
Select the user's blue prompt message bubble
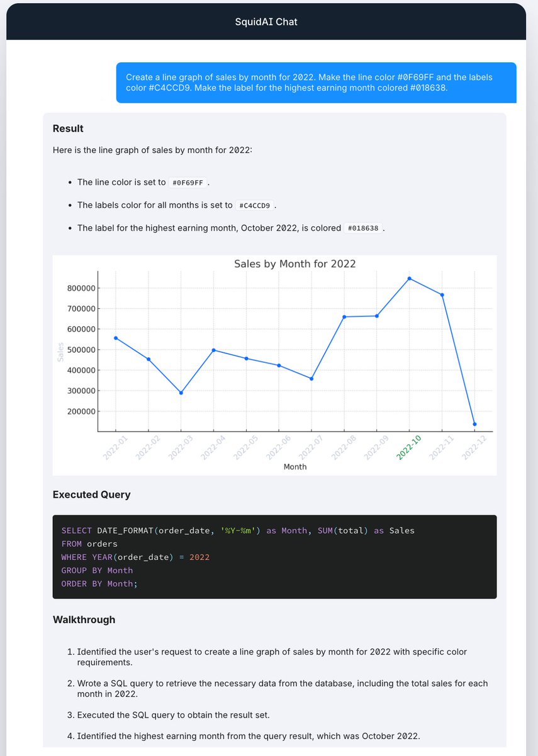tap(316, 83)
